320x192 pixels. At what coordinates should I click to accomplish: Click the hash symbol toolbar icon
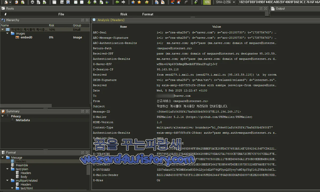point(186,2)
